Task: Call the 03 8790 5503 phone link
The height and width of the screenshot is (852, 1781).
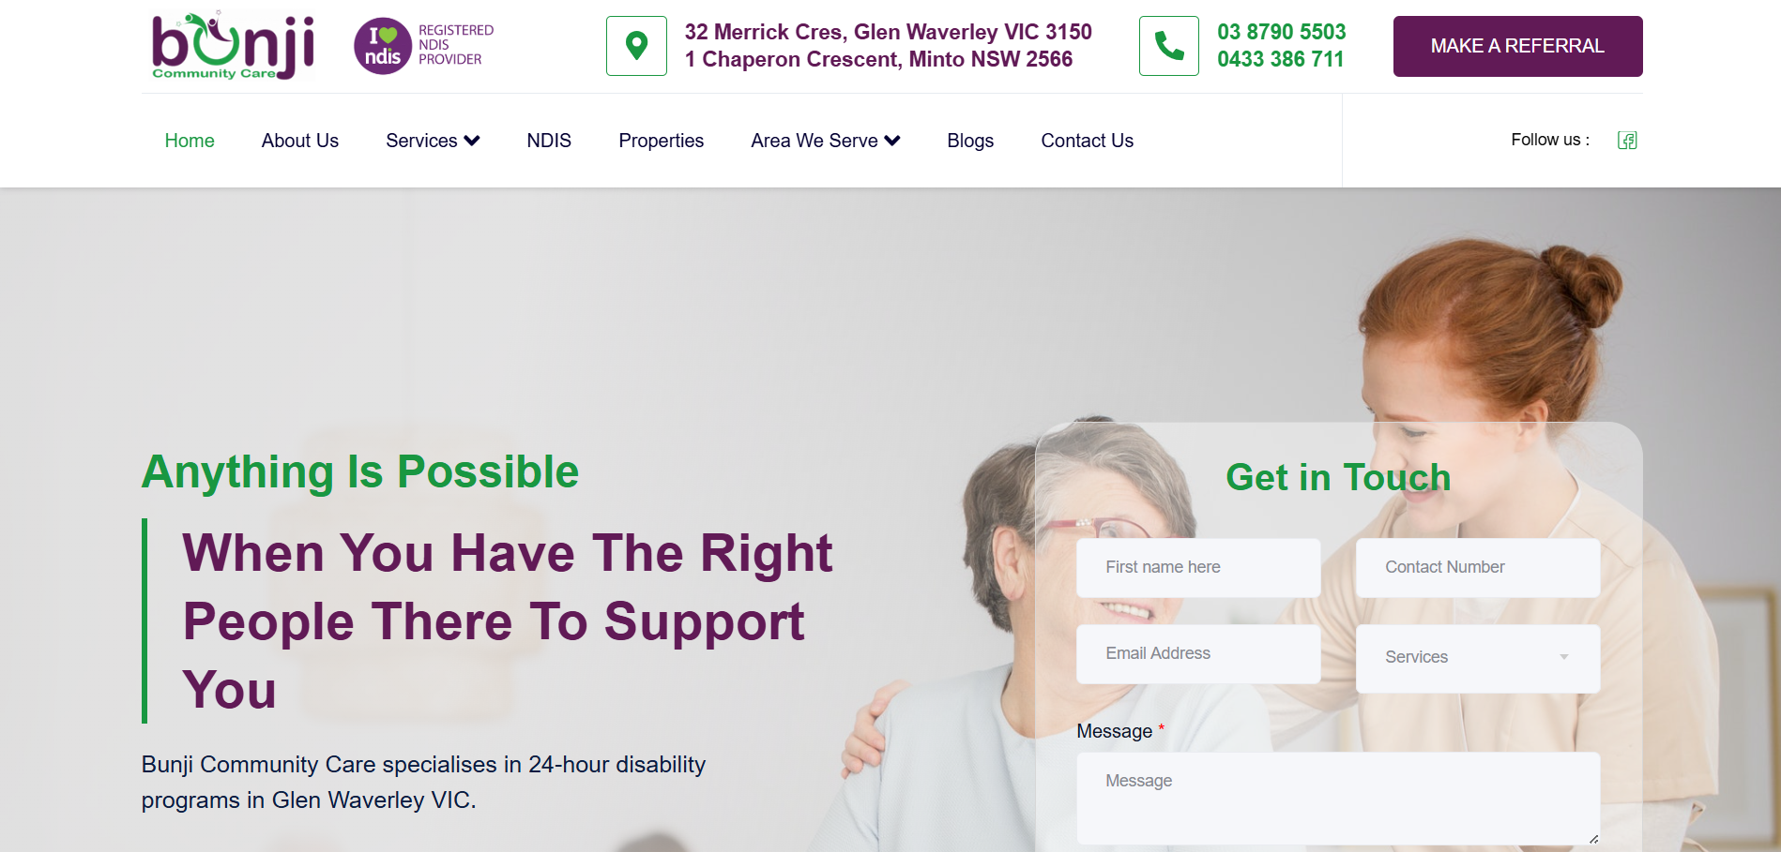Action: tap(1282, 32)
